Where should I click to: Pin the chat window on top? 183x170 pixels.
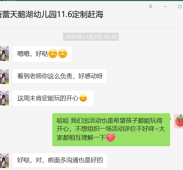pos(150,6)
